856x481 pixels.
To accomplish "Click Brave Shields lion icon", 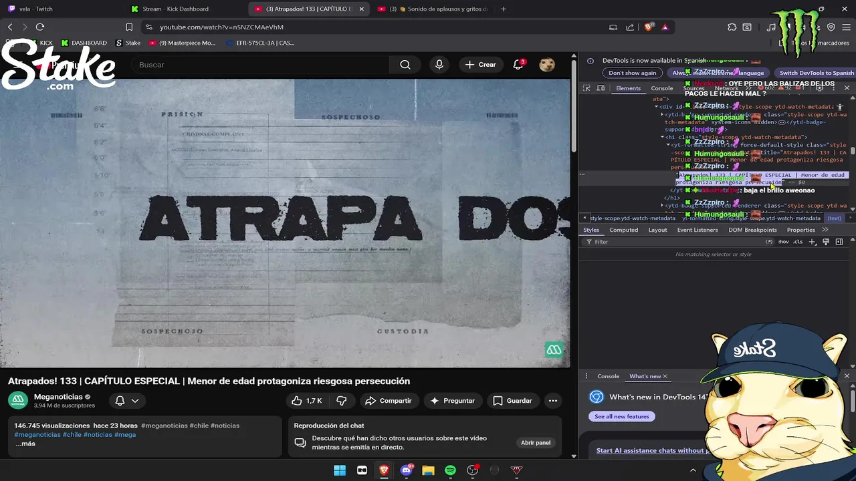I will click(x=649, y=27).
